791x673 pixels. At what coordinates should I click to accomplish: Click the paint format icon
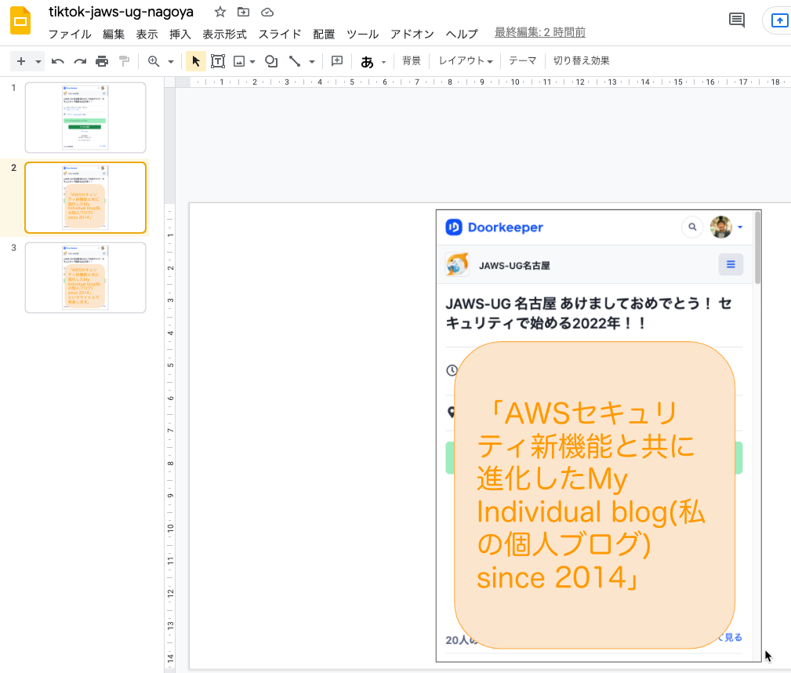[x=124, y=61]
